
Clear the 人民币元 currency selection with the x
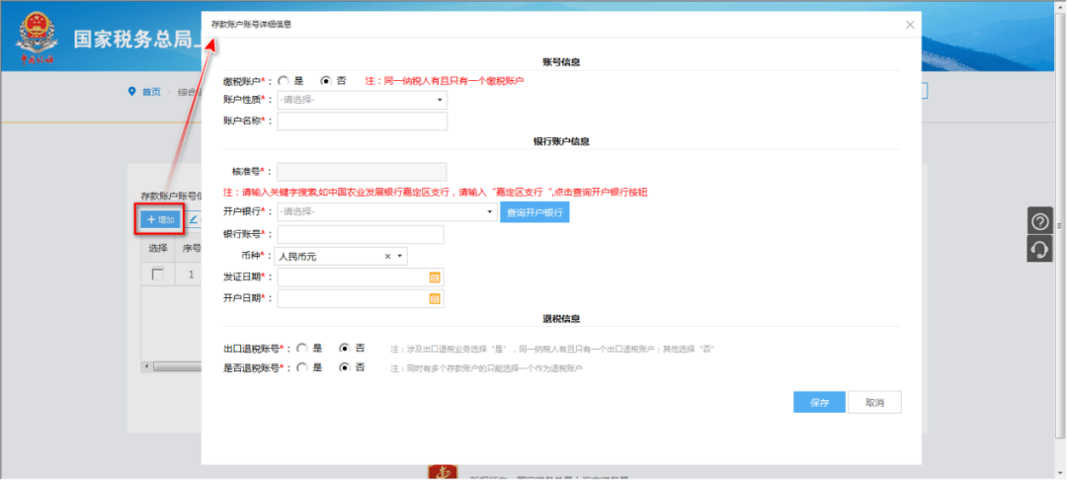coord(387,257)
